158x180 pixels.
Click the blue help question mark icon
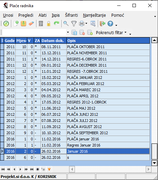(110, 24)
